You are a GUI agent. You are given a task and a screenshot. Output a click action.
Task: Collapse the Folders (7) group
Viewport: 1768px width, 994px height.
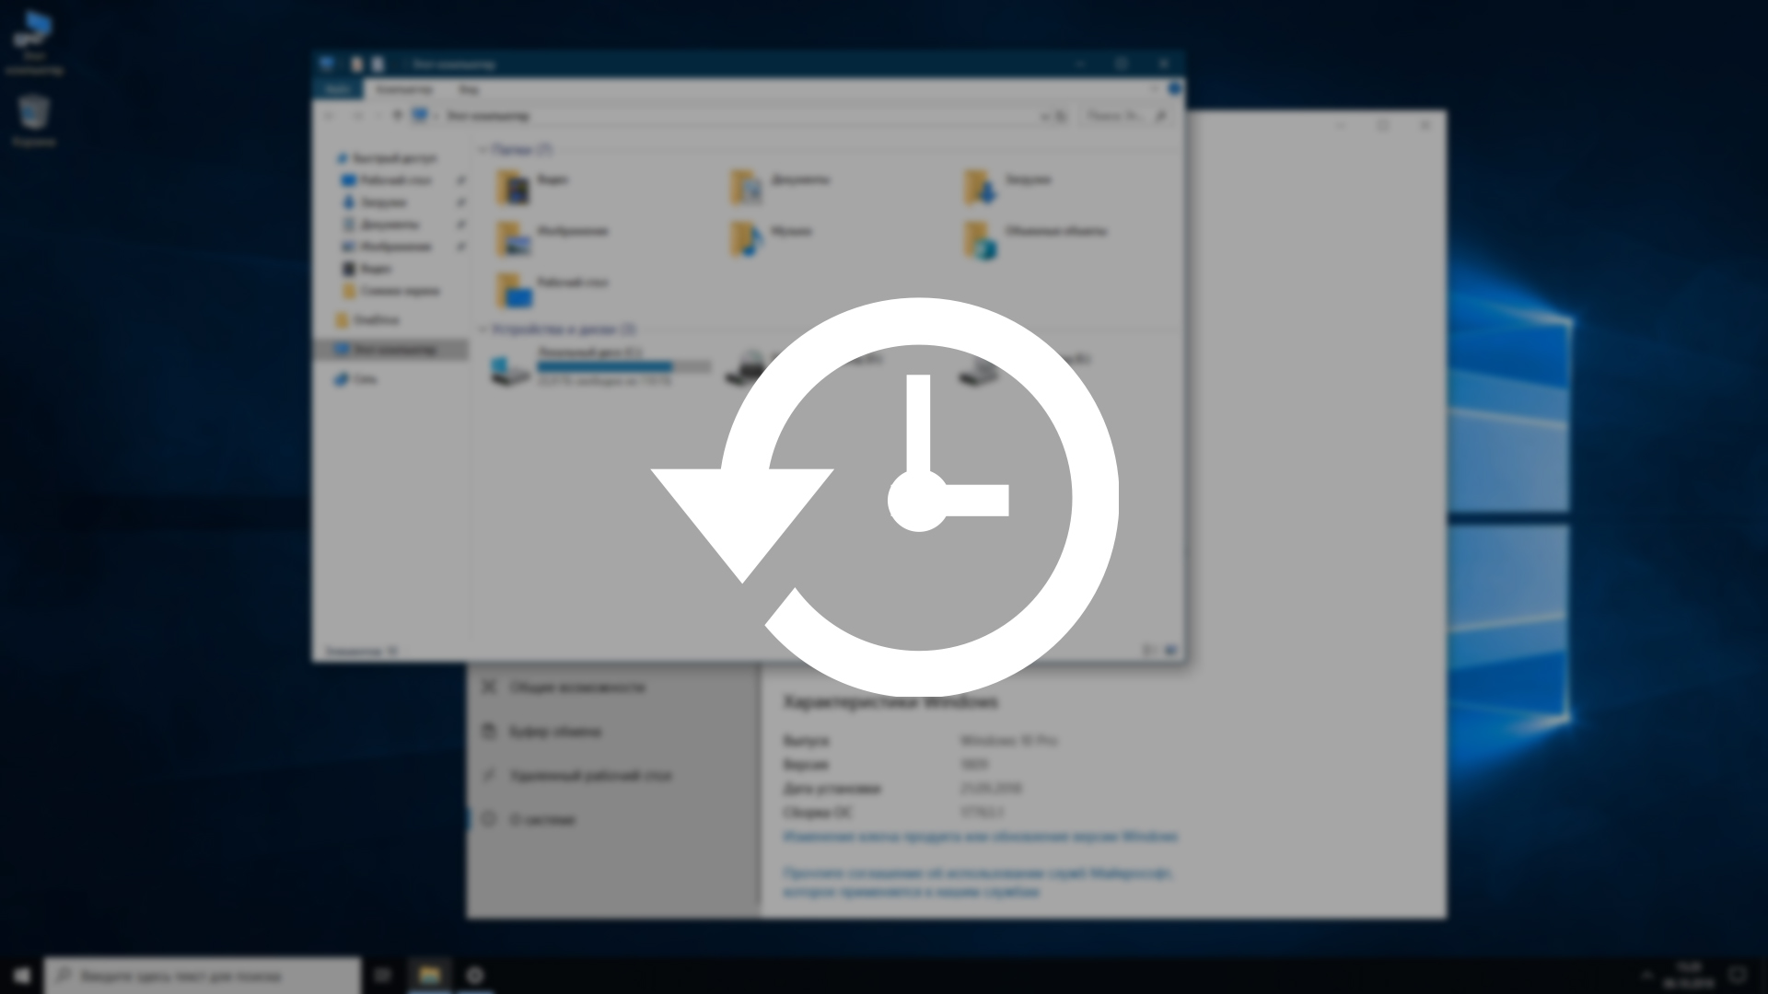pyautogui.click(x=483, y=149)
